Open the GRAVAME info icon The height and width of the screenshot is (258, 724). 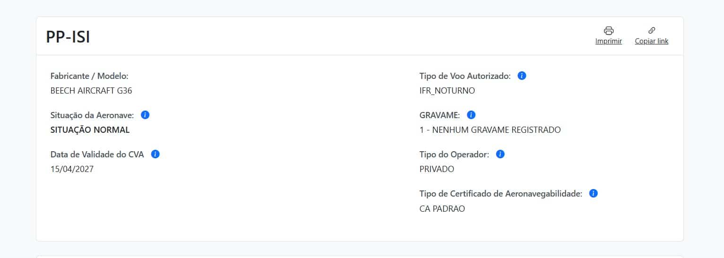[x=471, y=115]
